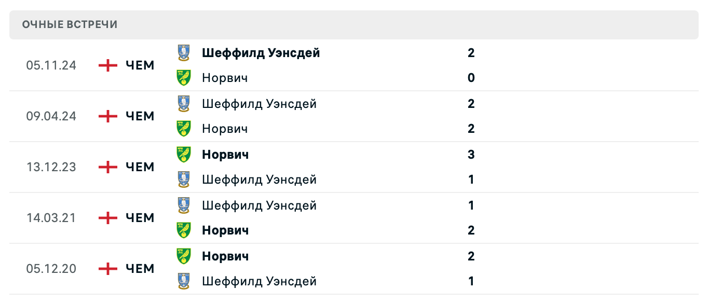Click Norwich crest in 09.04.24 match
This screenshot has width=708, height=303.
183,129
